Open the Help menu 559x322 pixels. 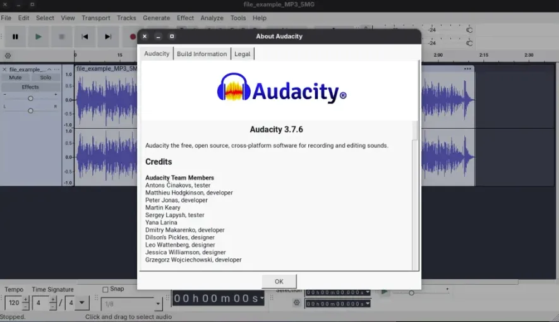pyautogui.click(x=260, y=18)
